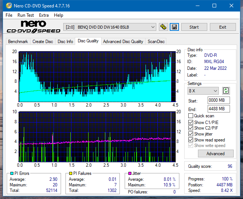Minimize the Nero CD-DVD Speed window

198,6
